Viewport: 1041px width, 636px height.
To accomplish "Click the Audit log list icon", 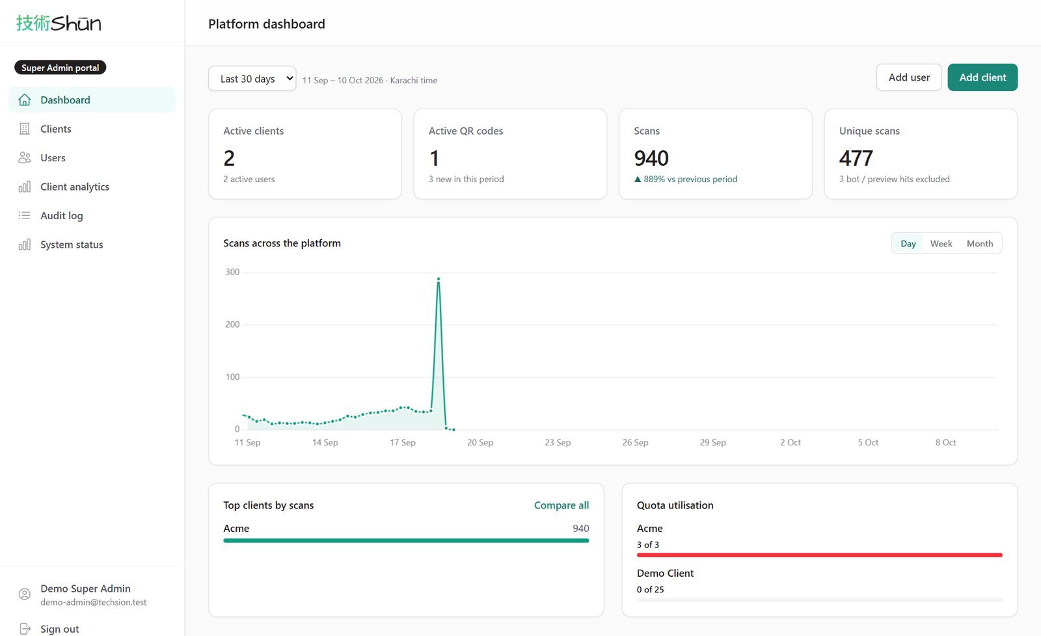I will (x=25, y=215).
